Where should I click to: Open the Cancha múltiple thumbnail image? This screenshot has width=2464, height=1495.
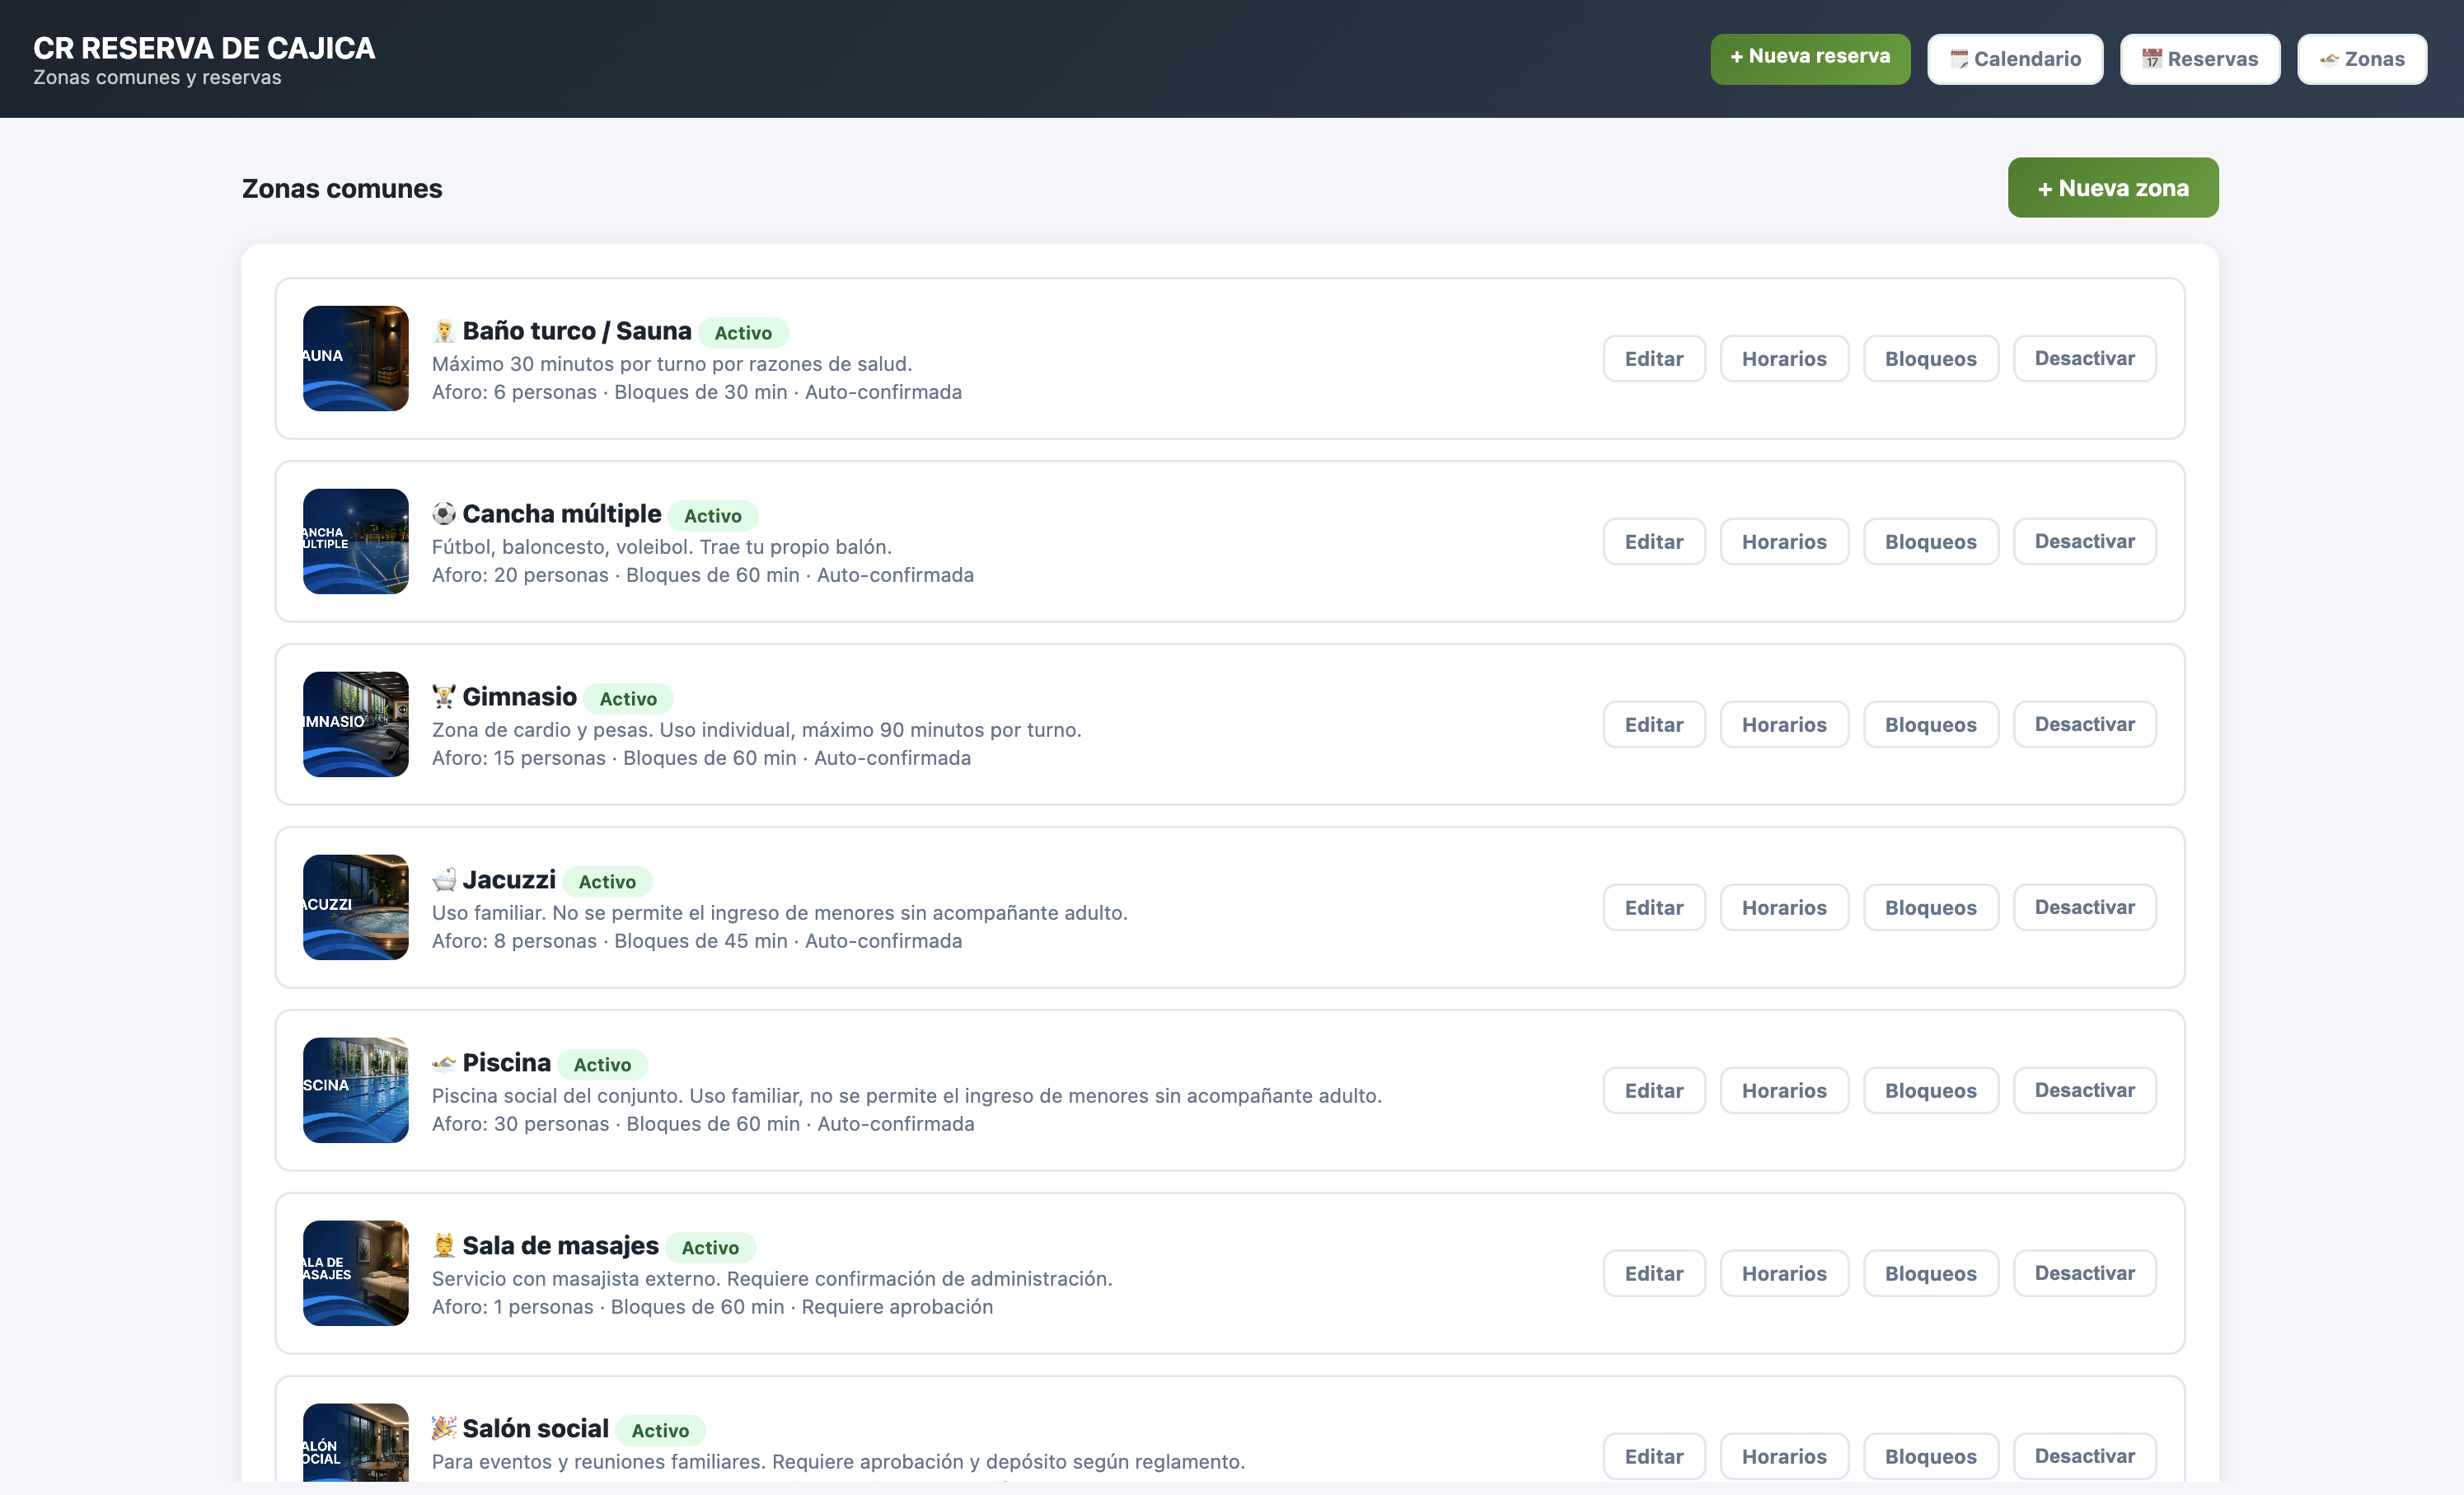[x=356, y=541]
